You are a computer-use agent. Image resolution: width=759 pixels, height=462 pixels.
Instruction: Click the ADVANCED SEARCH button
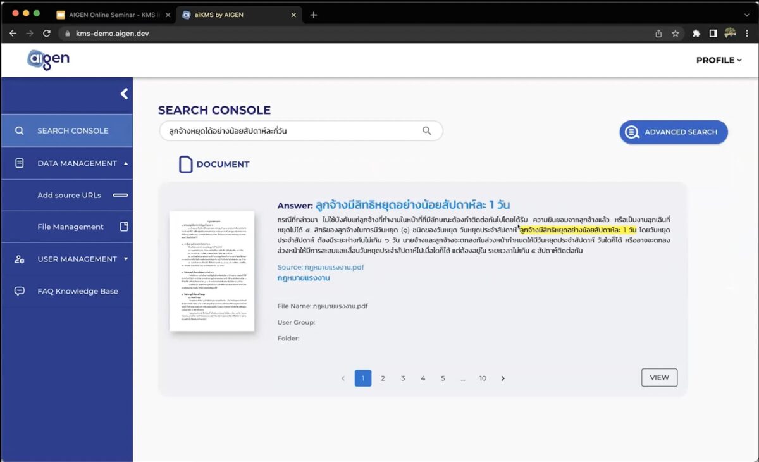pyautogui.click(x=673, y=132)
